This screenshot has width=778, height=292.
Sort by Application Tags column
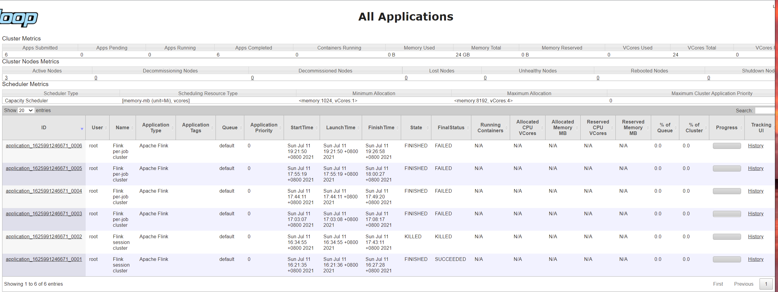coord(196,128)
